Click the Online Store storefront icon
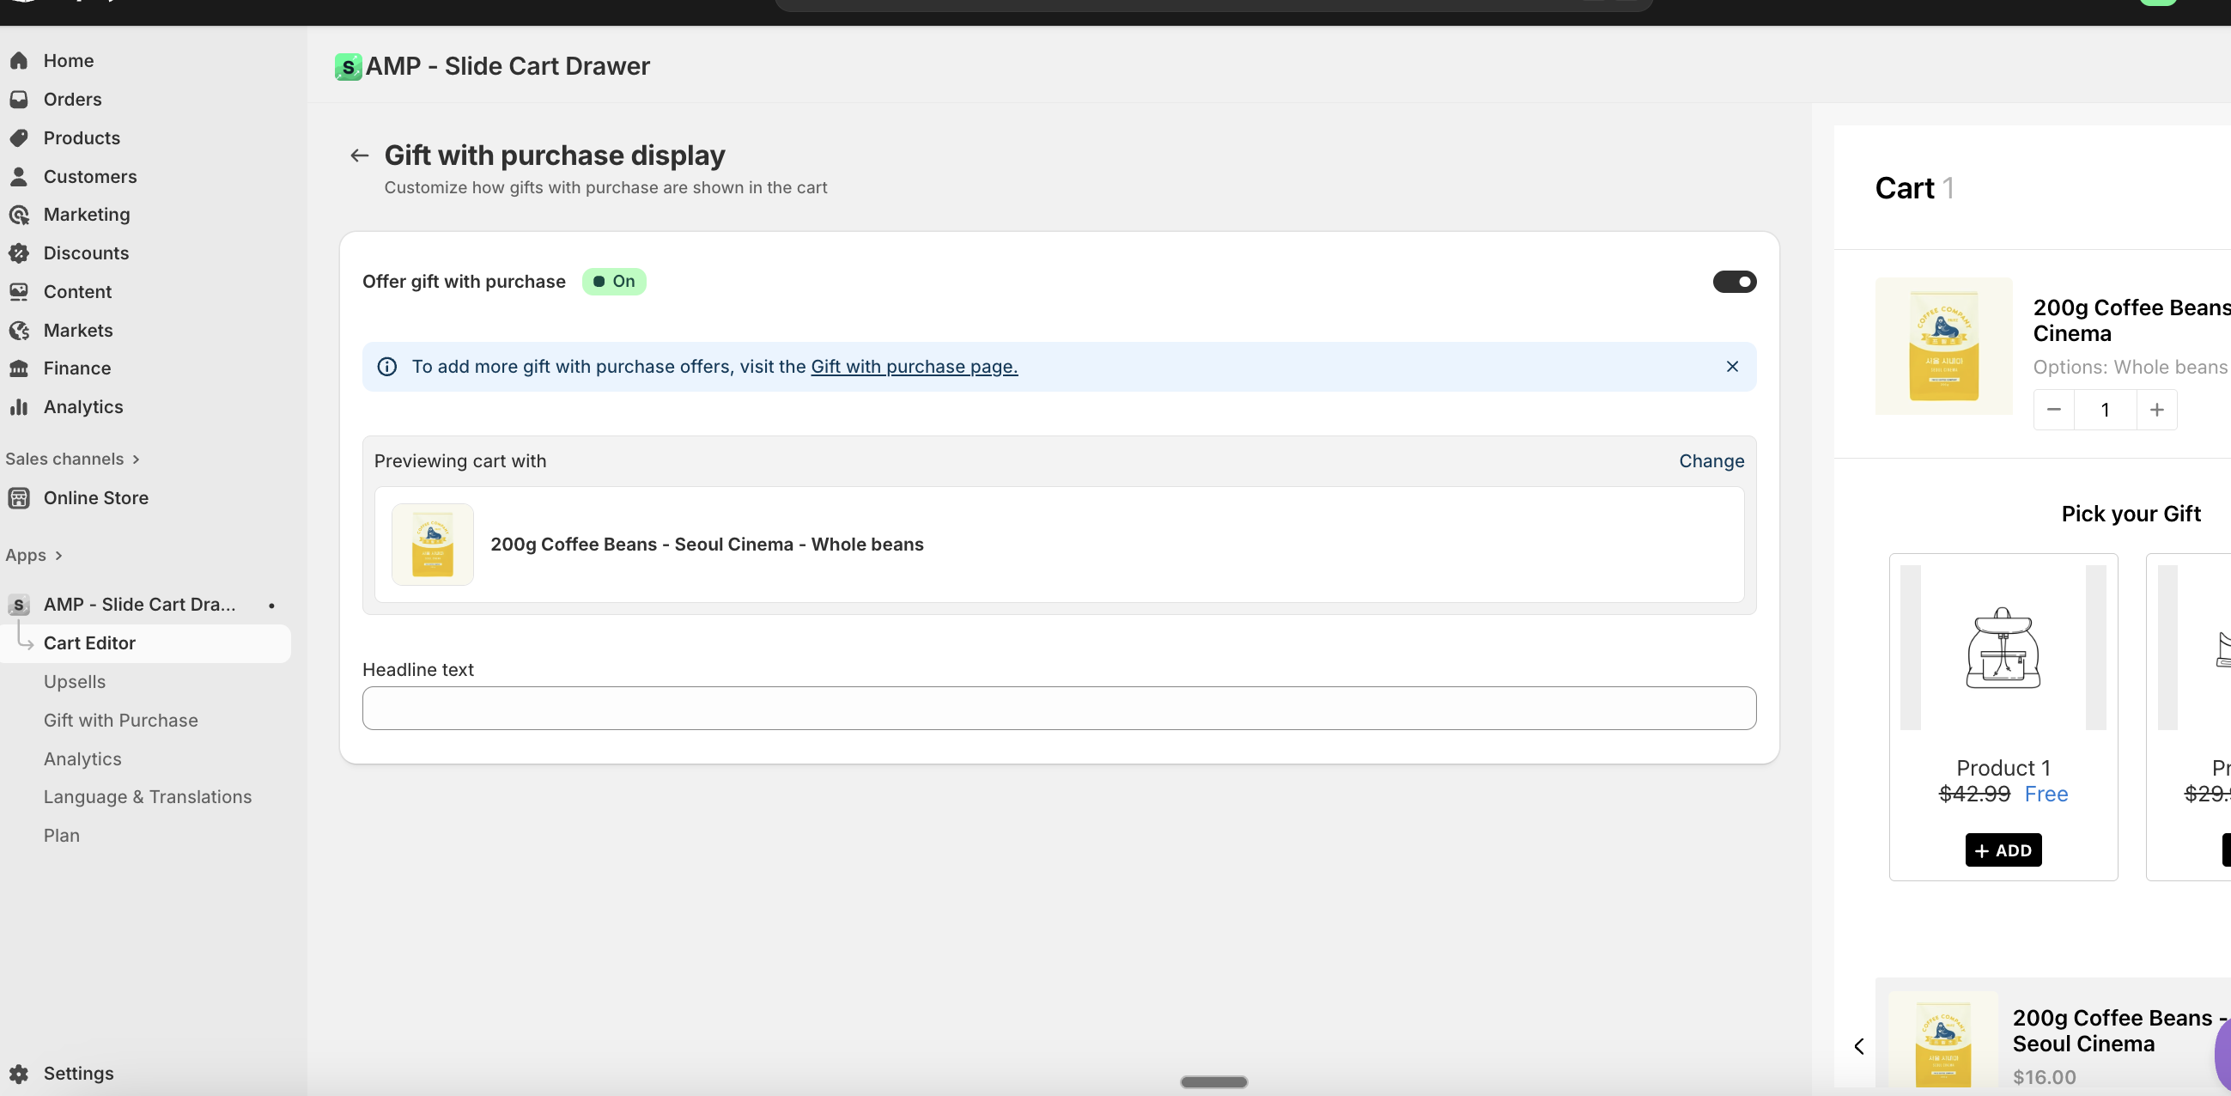2231x1096 pixels. coord(19,498)
